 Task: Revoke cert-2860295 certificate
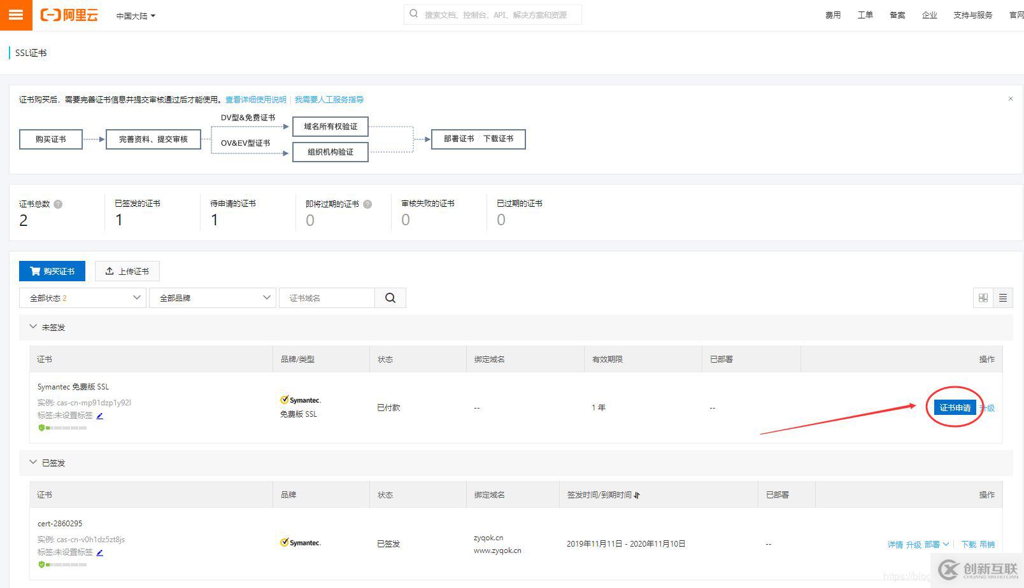point(987,545)
